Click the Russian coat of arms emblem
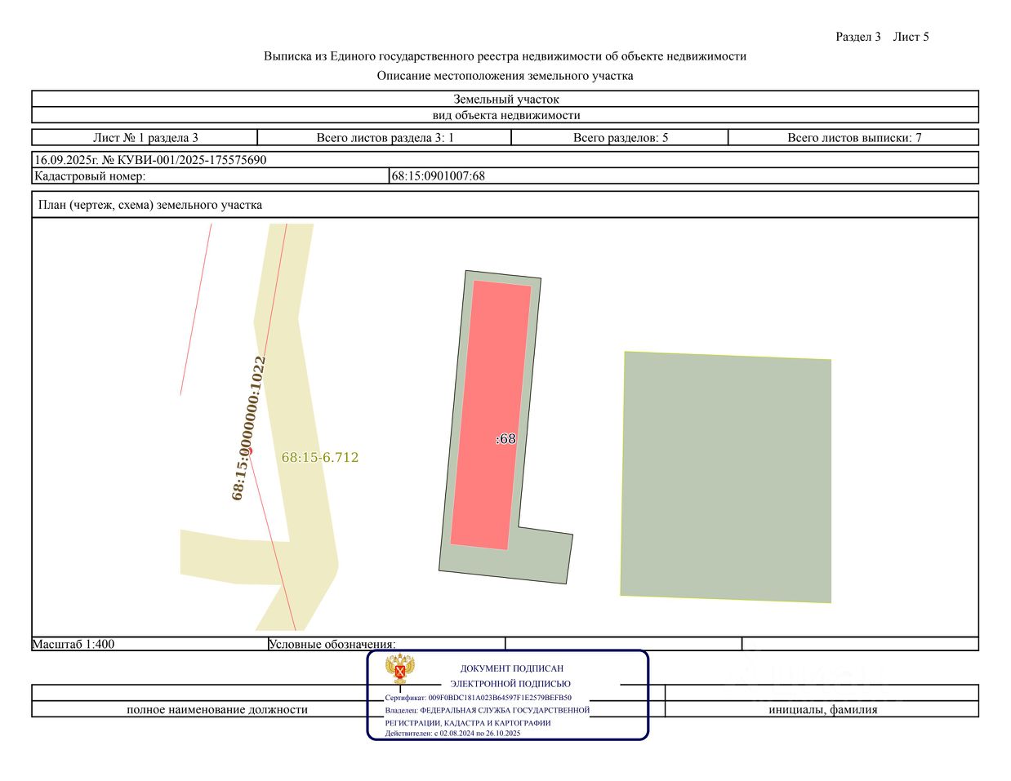 (x=400, y=668)
